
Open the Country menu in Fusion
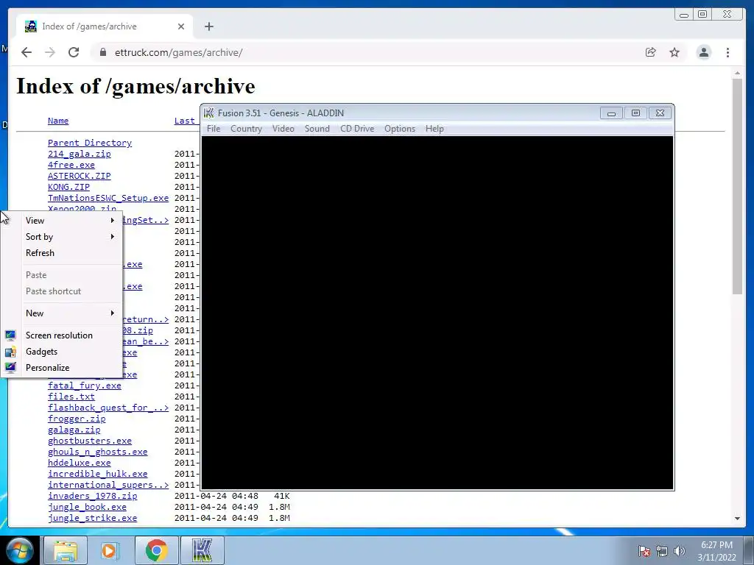pos(246,129)
